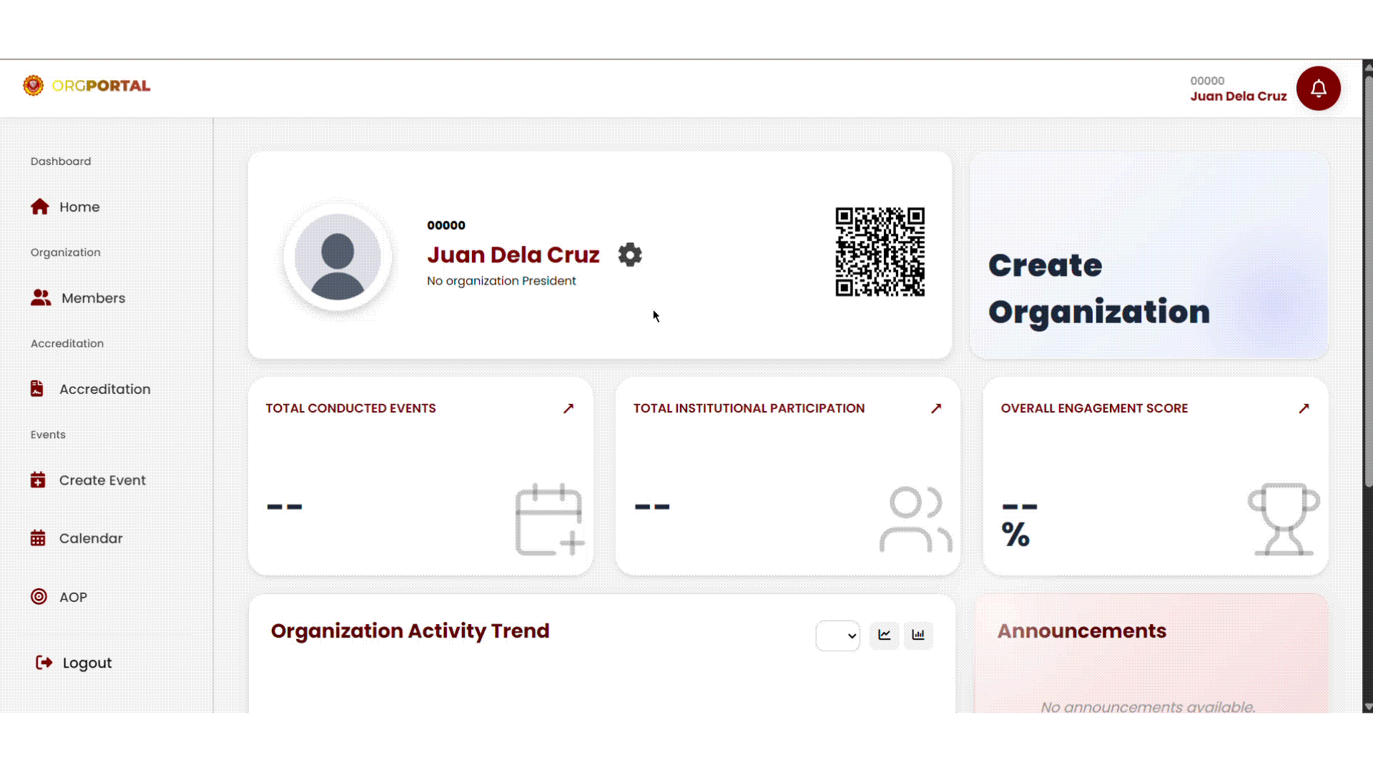The image size is (1373, 772).
Task: Click the trophy icon in engagement card
Action: pos(1284,520)
